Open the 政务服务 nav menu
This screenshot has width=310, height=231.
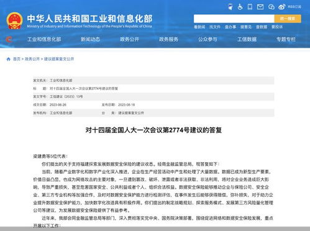(168, 39)
